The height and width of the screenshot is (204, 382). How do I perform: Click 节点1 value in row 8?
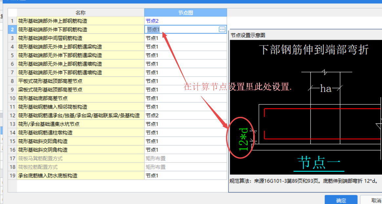point(152,81)
